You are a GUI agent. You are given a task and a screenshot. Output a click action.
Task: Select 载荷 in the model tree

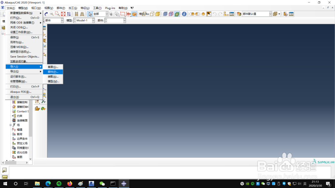pos(19,134)
